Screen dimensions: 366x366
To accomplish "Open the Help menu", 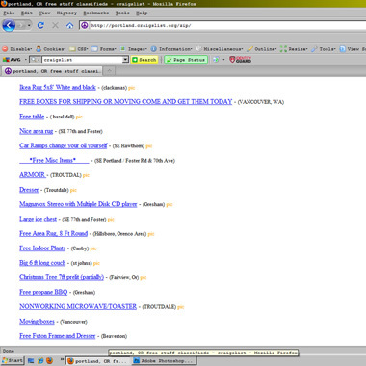I will click(x=142, y=13).
